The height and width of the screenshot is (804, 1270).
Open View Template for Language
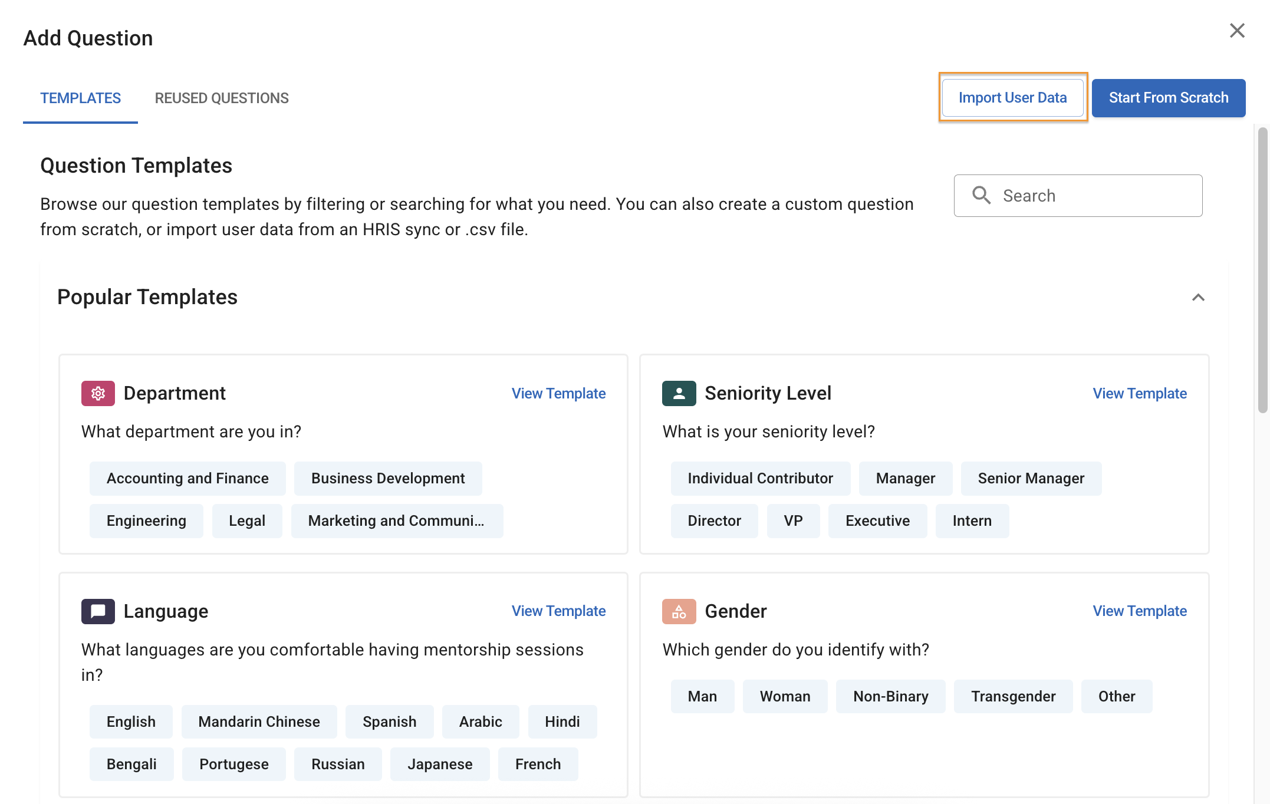[558, 611]
